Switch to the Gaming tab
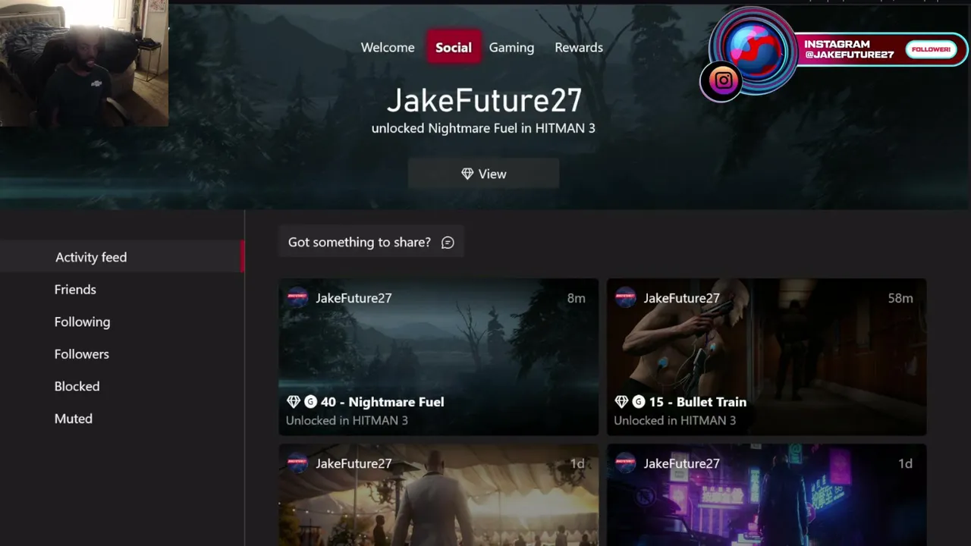This screenshot has width=971, height=546. click(x=511, y=47)
